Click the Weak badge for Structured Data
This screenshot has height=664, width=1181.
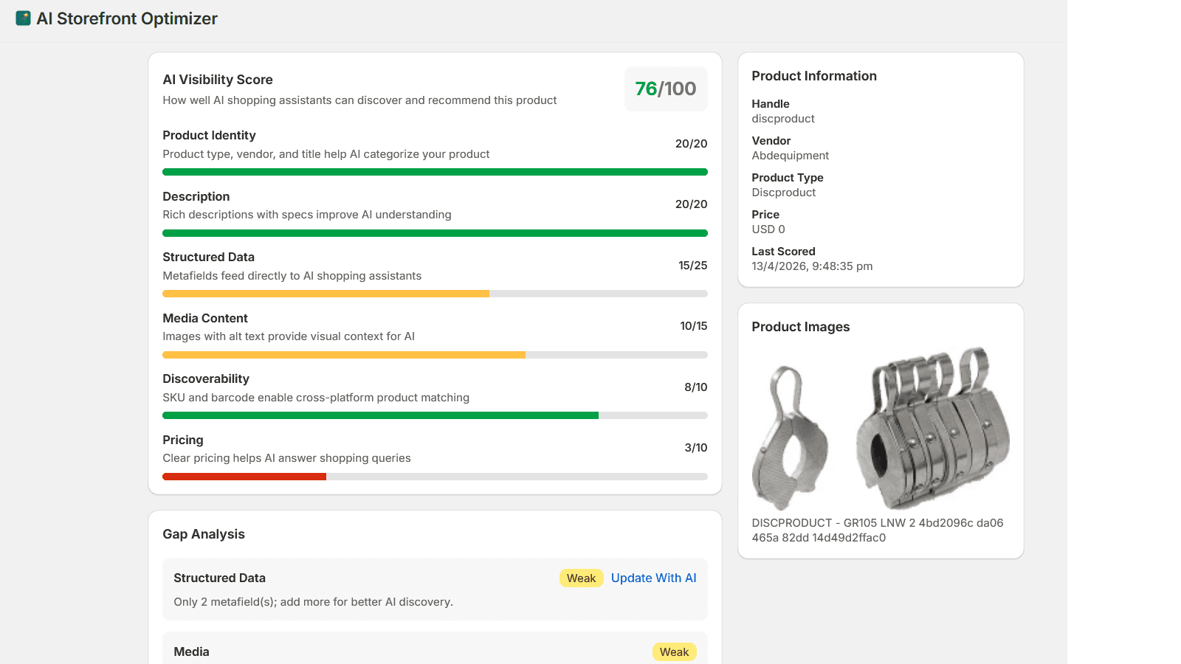pyautogui.click(x=581, y=578)
